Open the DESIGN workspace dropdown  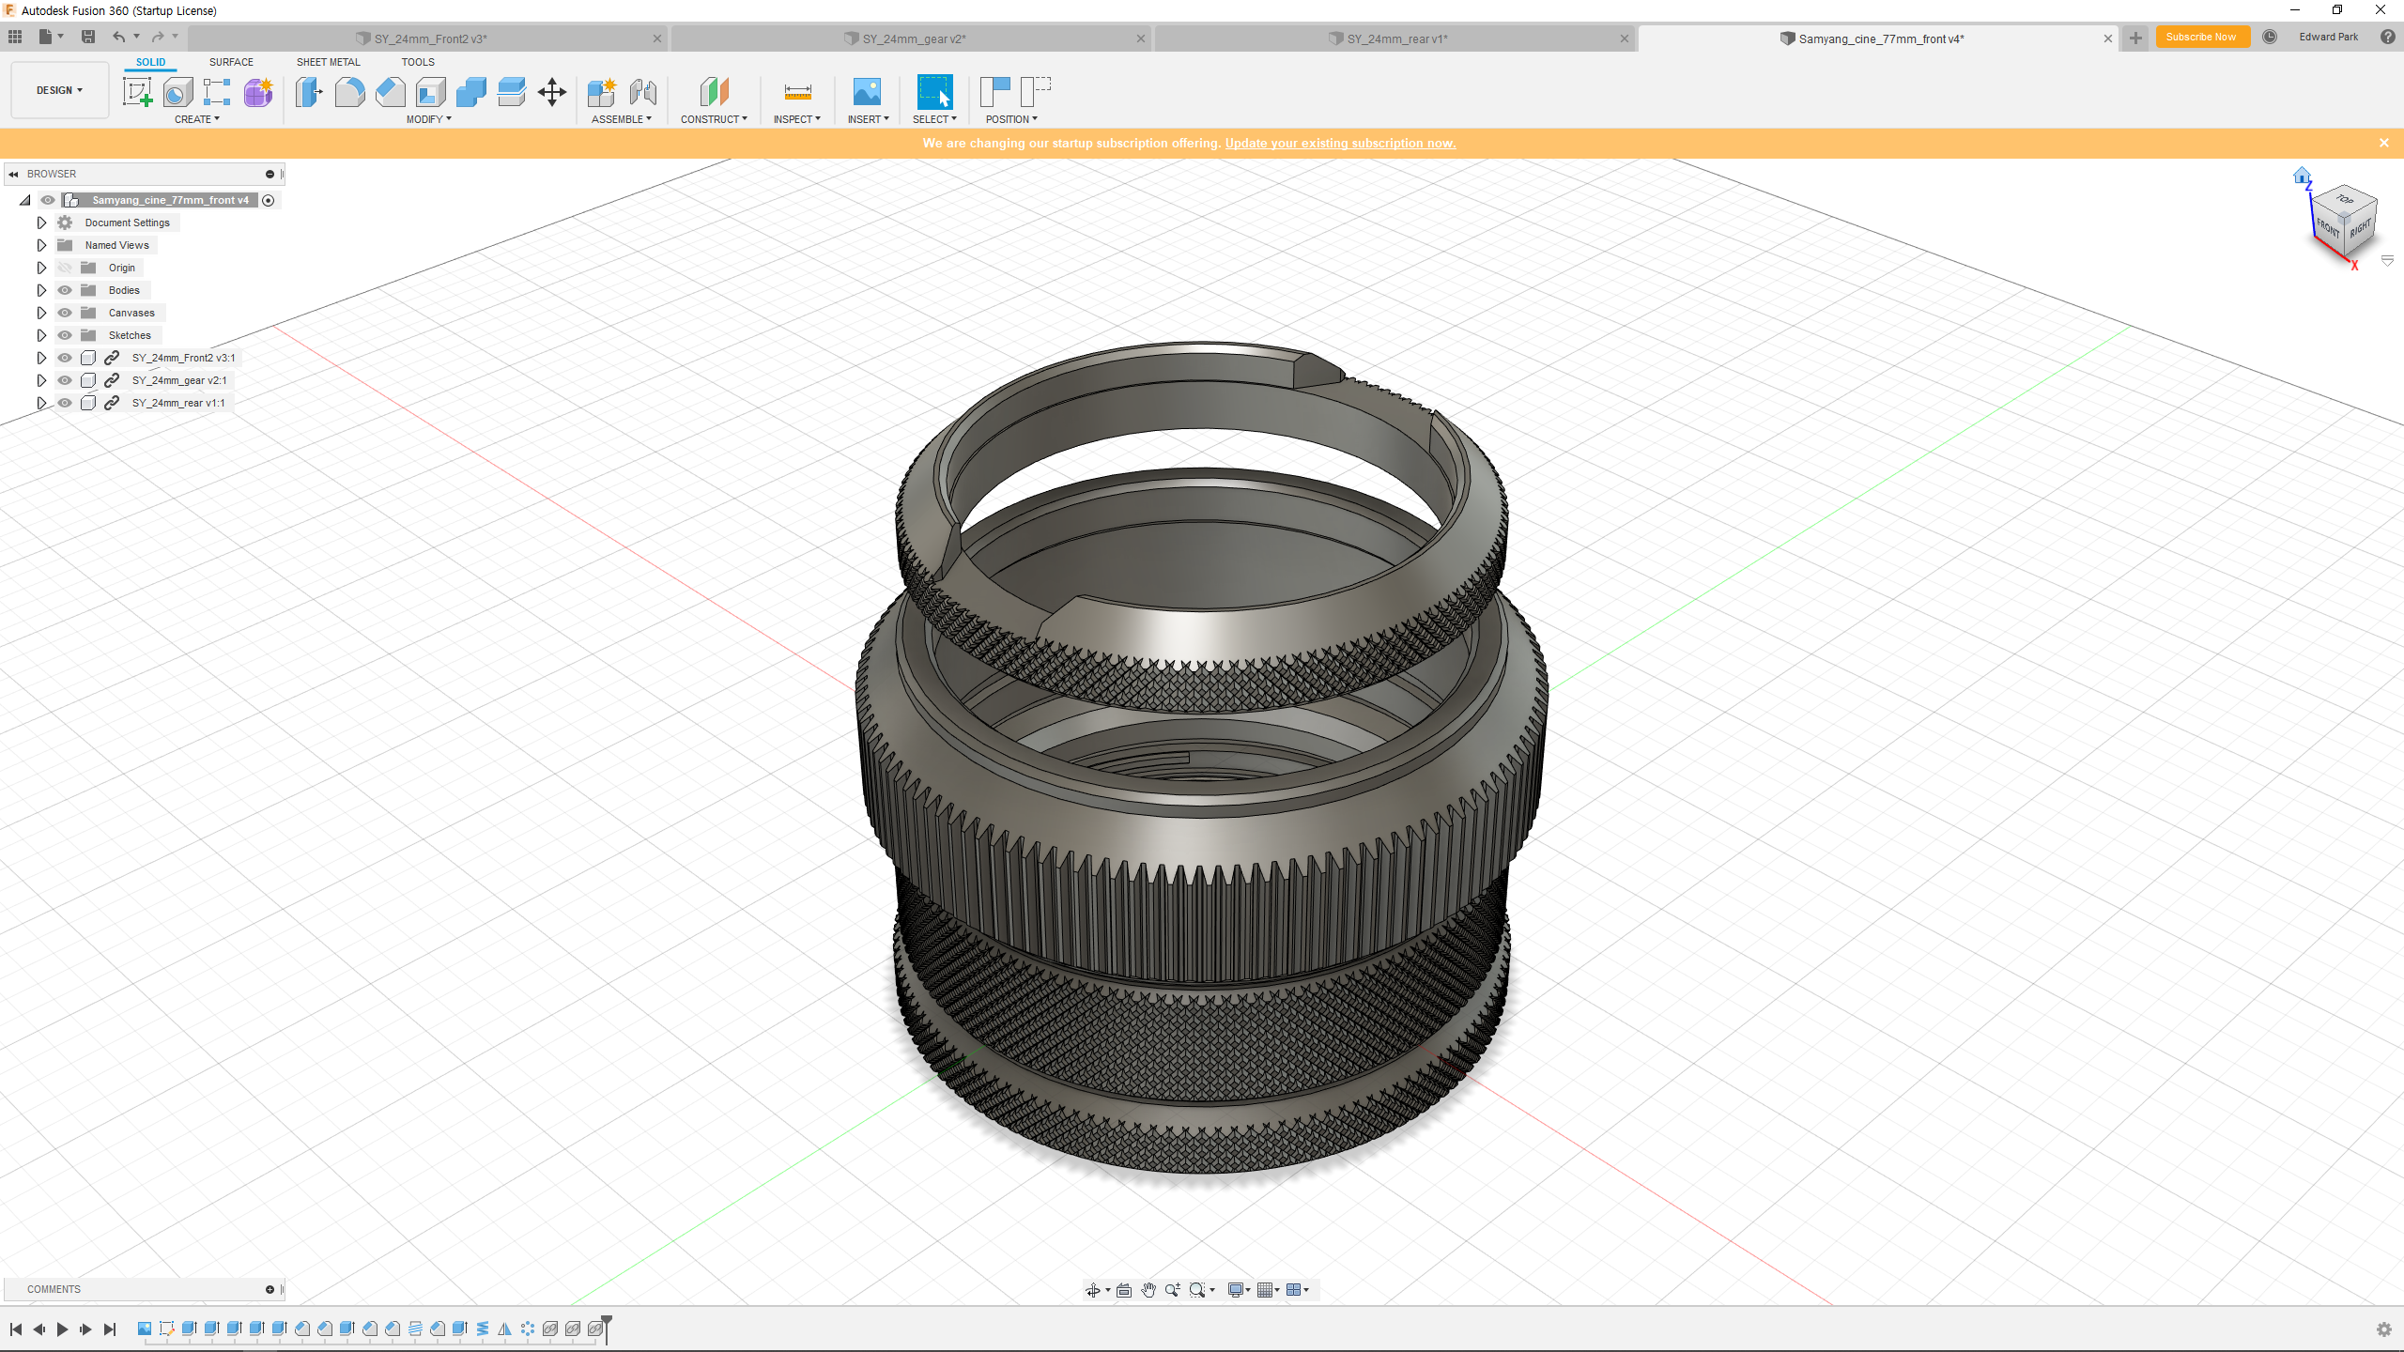(59, 90)
